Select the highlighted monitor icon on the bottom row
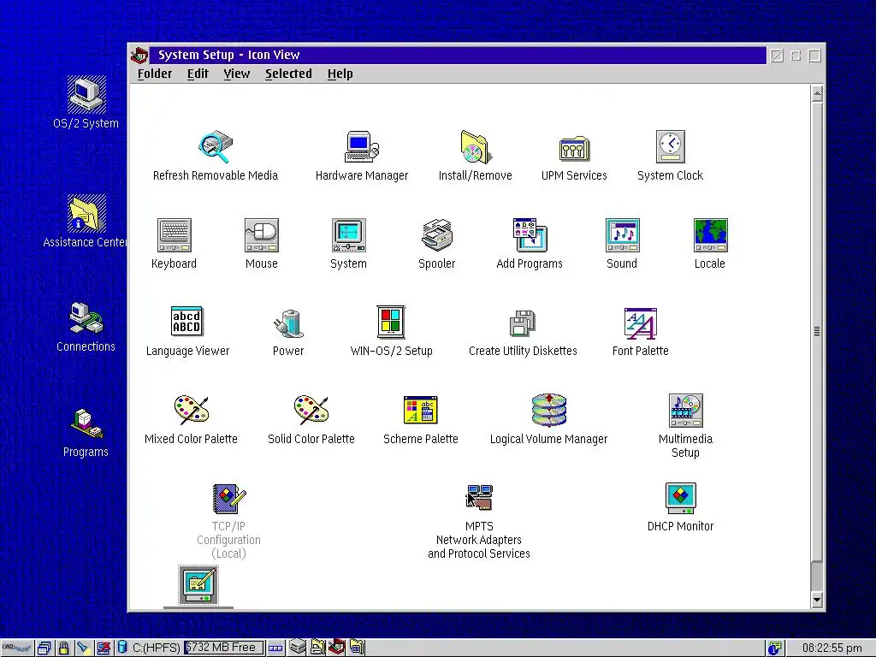Viewport: 876px width, 657px height. click(x=198, y=585)
